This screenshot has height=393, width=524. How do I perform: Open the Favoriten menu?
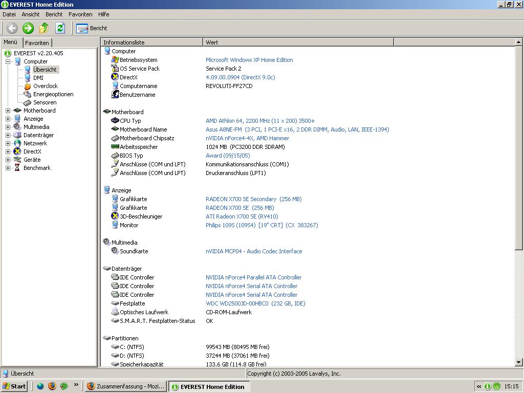point(80,14)
